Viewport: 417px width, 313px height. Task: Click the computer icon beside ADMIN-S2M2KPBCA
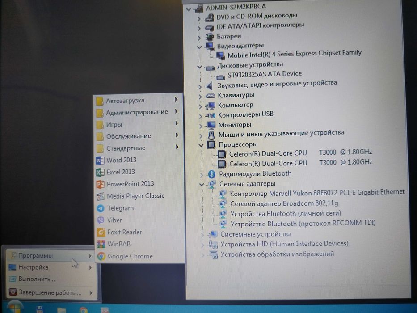pyautogui.click(x=199, y=8)
